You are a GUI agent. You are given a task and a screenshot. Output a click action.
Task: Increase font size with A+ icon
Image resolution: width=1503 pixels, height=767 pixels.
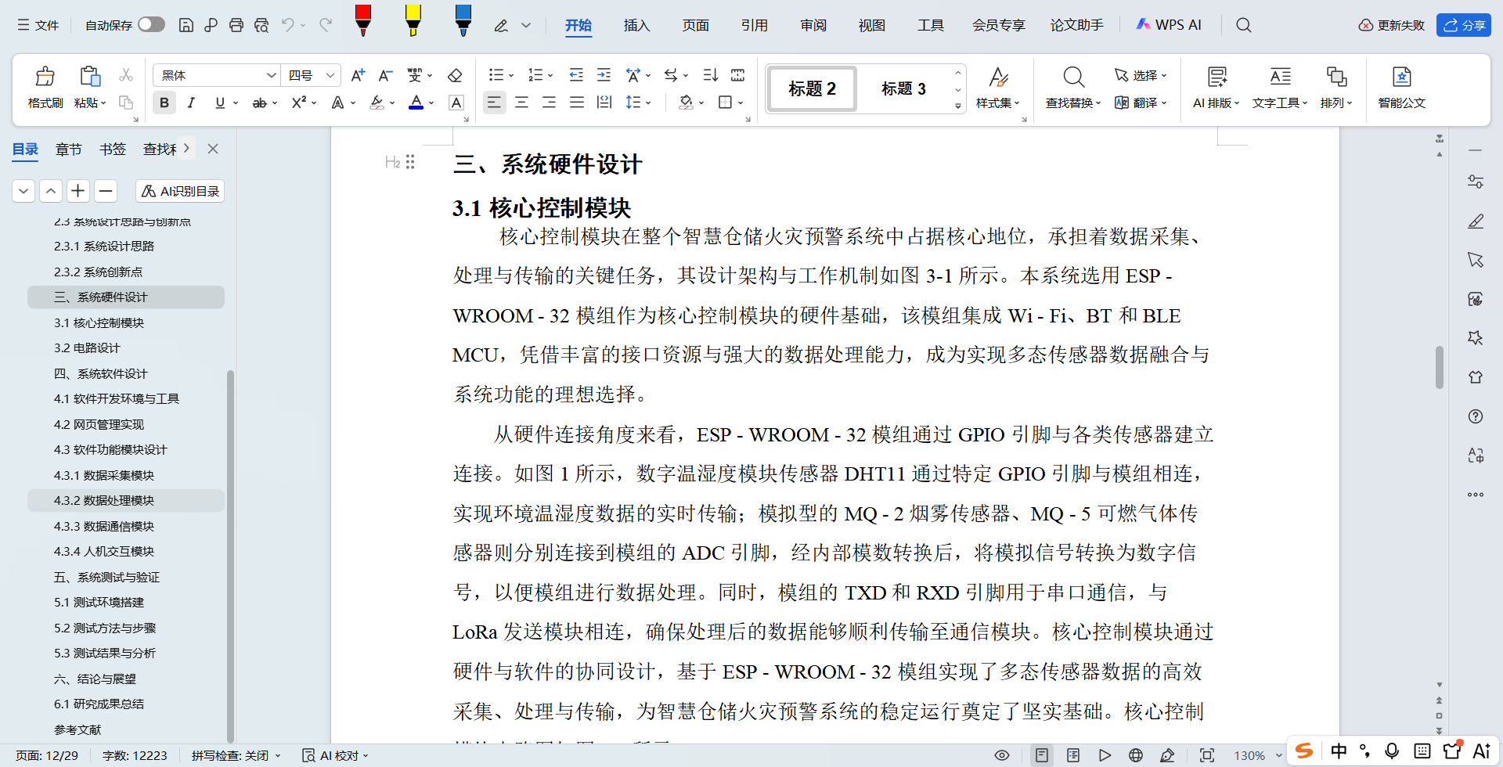point(358,75)
